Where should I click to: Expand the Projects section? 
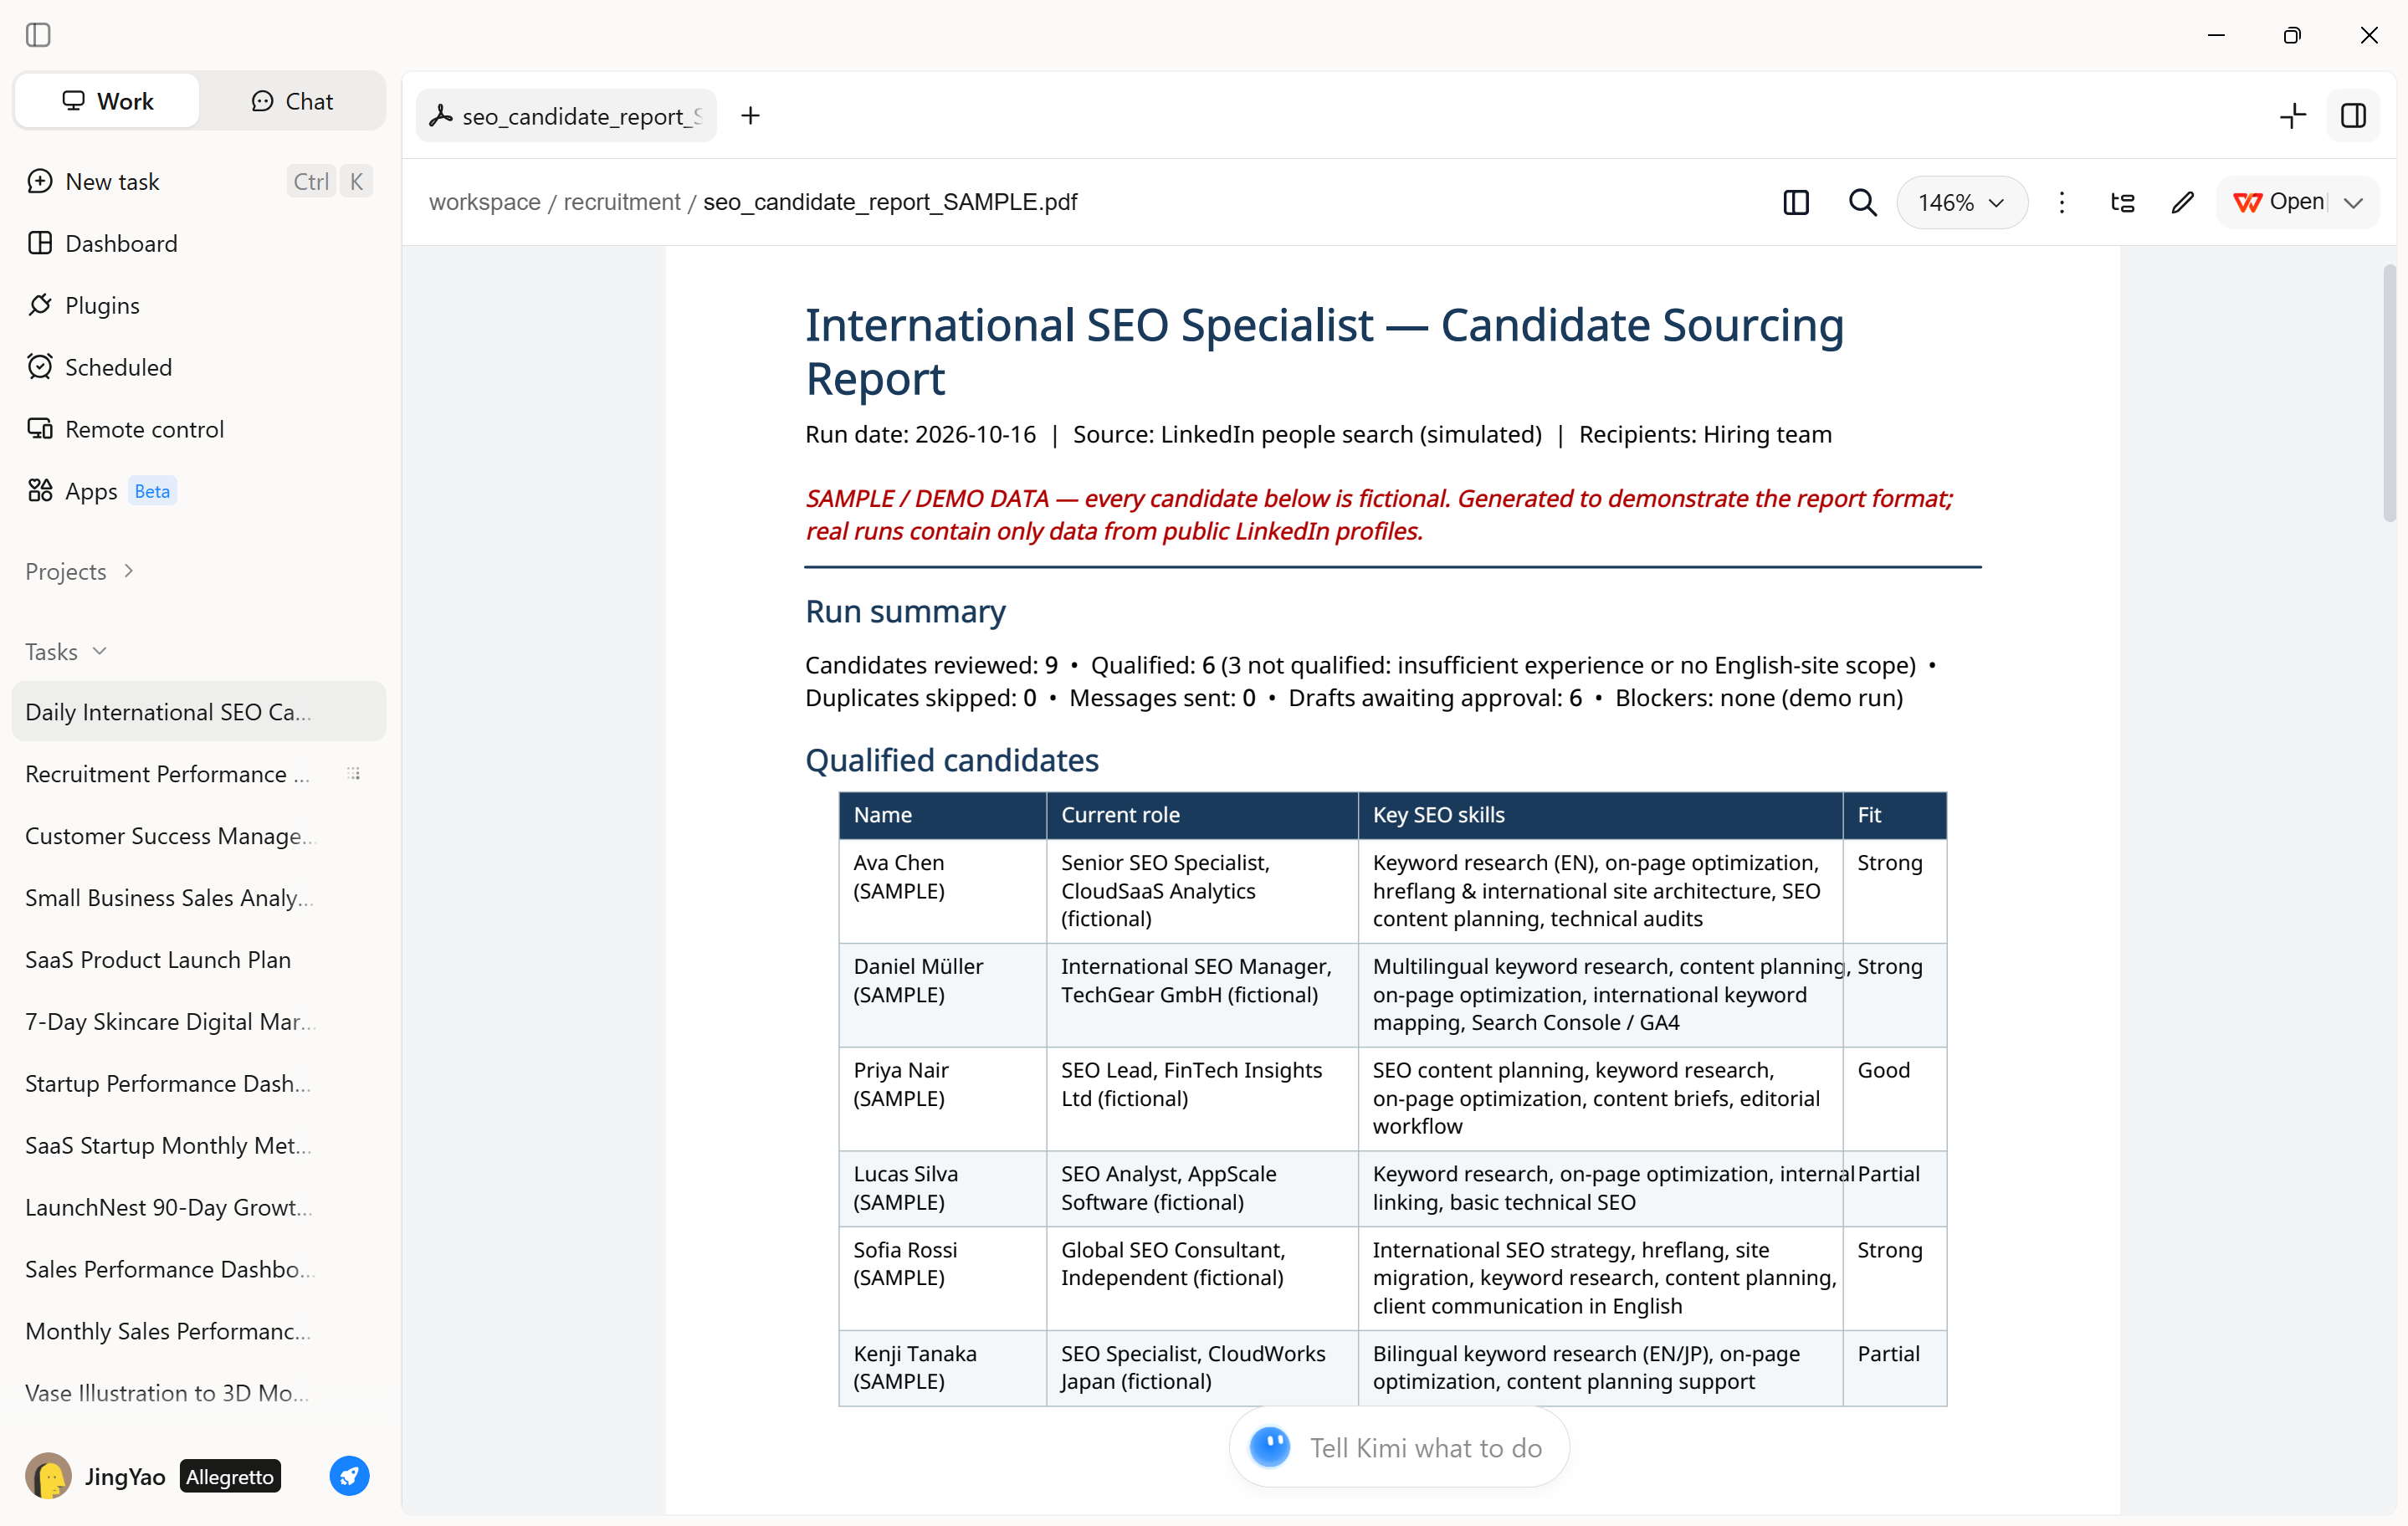tap(80, 571)
